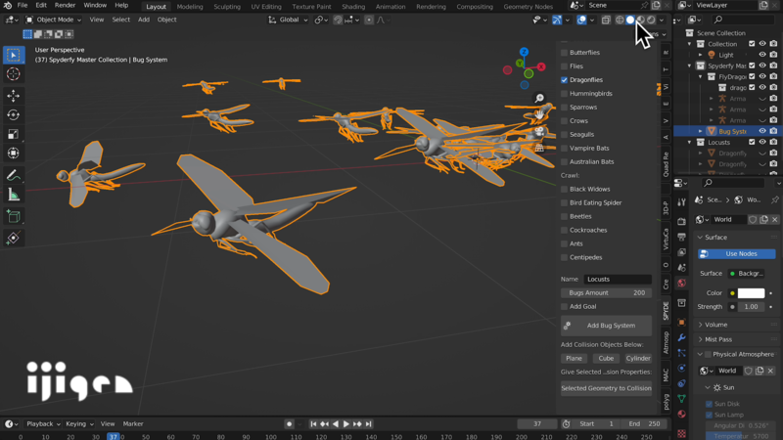Open the Object Mode dropdown

[54, 20]
